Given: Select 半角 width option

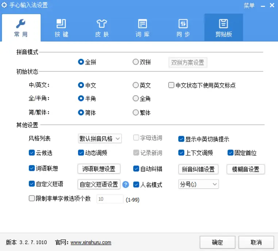Looking at the screenshot, I should (87, 99).
